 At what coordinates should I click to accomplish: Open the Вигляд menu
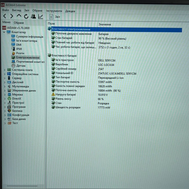[x=17, y=10]
